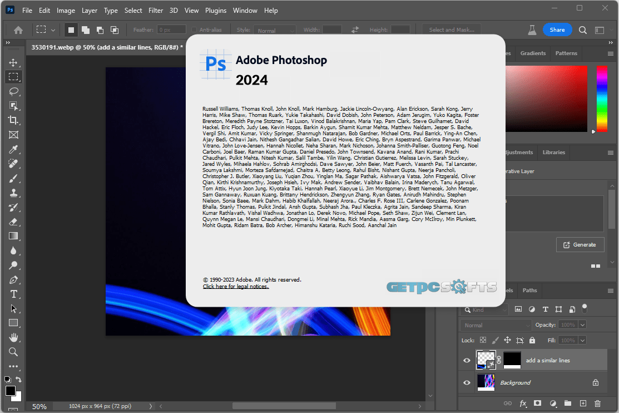619x413 pixels.
Task: Click the layer mask Add button
Action: point(537,403)
